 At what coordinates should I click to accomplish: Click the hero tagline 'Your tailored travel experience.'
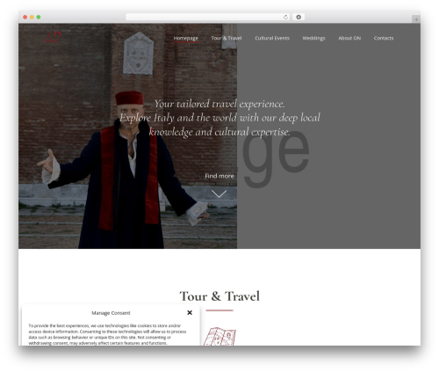coord(219,104)
